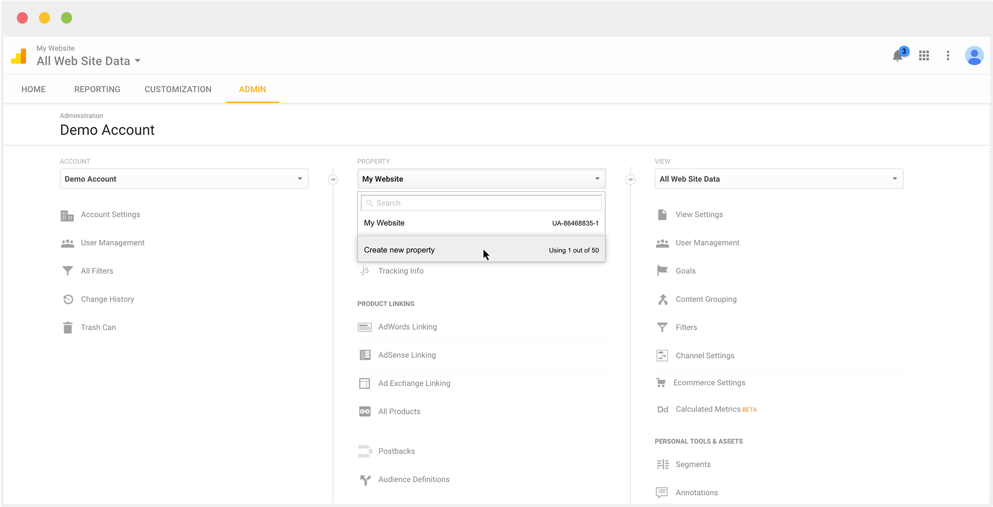Open AdWords Linking page
Screen dimensions: 993x507
pos(408,327)
